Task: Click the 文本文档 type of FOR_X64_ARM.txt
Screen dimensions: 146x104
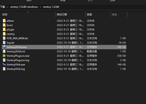Action: (x=92, y=38)
